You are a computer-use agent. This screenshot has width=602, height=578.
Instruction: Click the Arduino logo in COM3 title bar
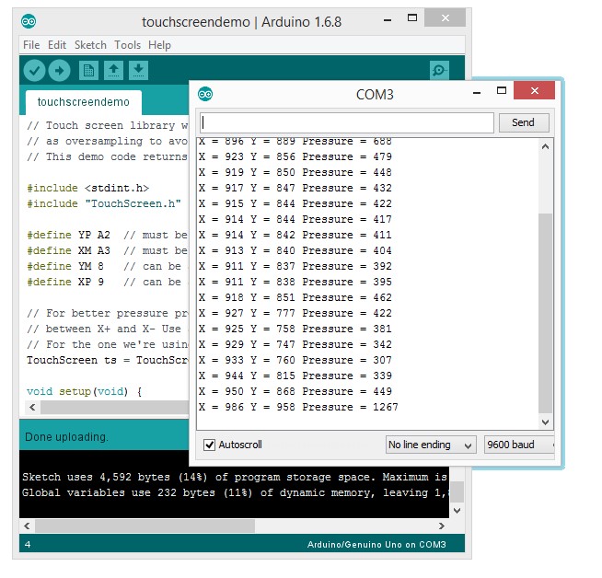pyautogui.click(x=205, y=94)
